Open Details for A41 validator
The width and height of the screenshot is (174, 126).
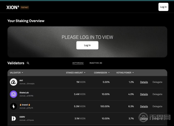[x=144, y=82]
